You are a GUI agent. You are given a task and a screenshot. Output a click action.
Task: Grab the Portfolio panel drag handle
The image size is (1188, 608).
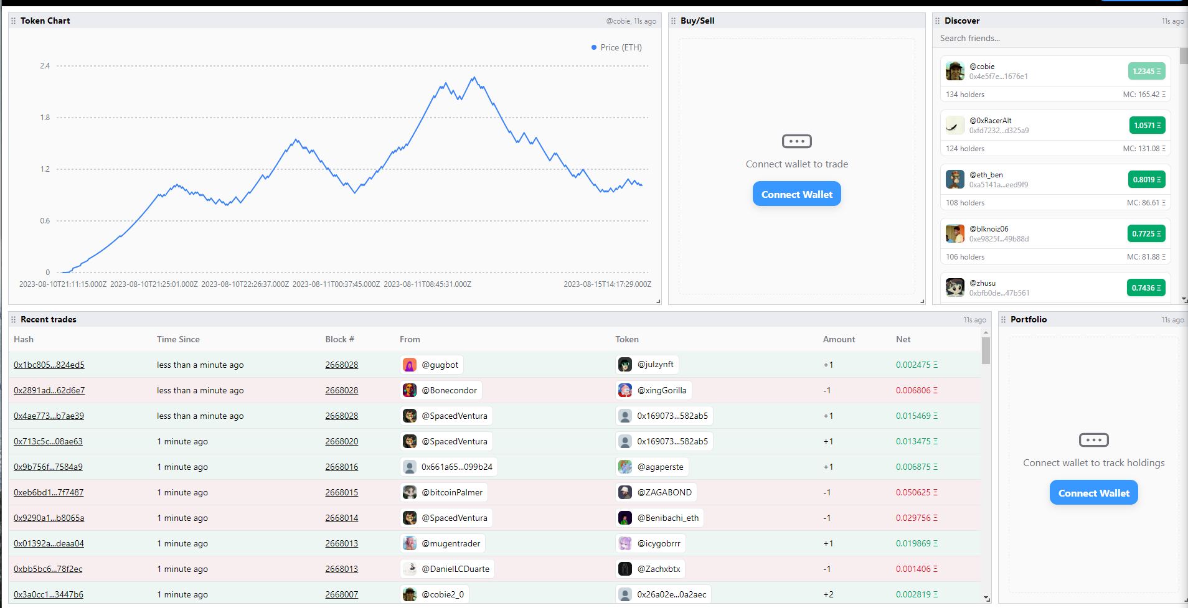click(x=1003, y=319)
